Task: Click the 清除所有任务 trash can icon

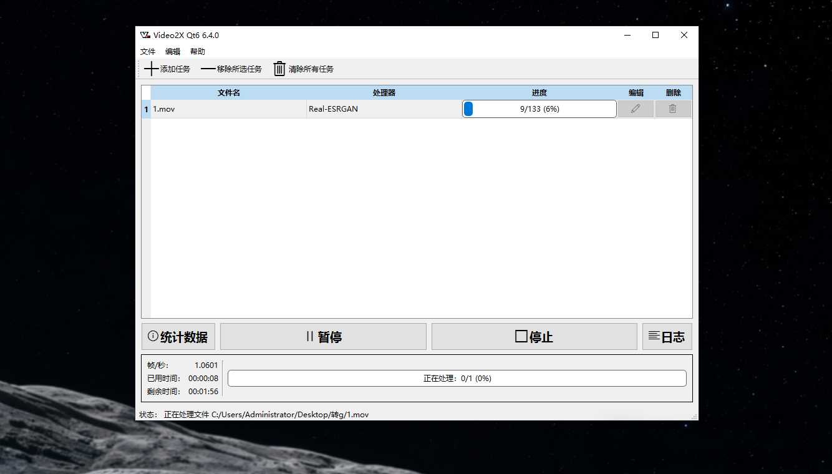Action: point(279,69)
